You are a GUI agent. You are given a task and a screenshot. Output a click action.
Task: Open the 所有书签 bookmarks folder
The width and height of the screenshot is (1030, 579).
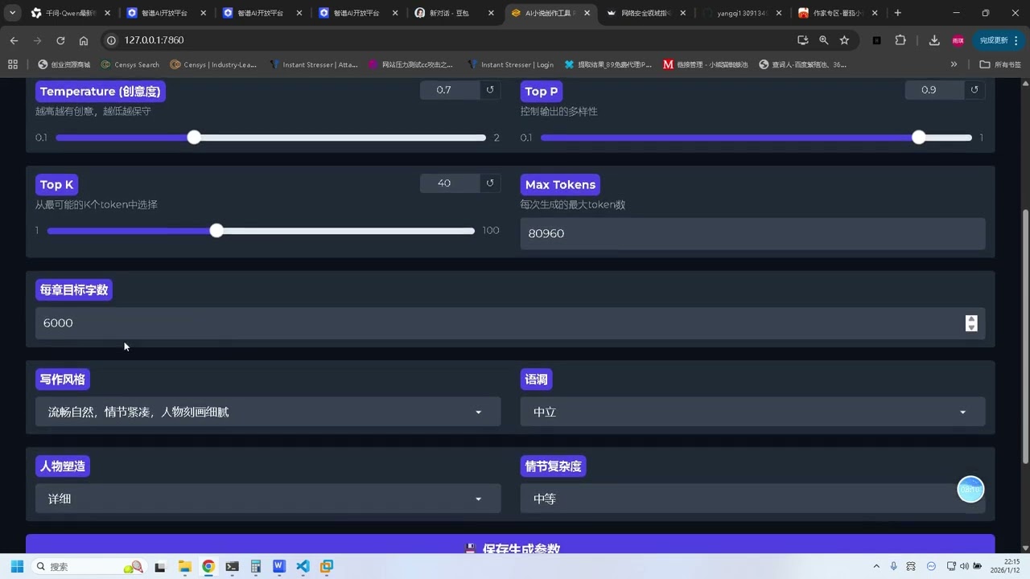[x=1001, y=64]
